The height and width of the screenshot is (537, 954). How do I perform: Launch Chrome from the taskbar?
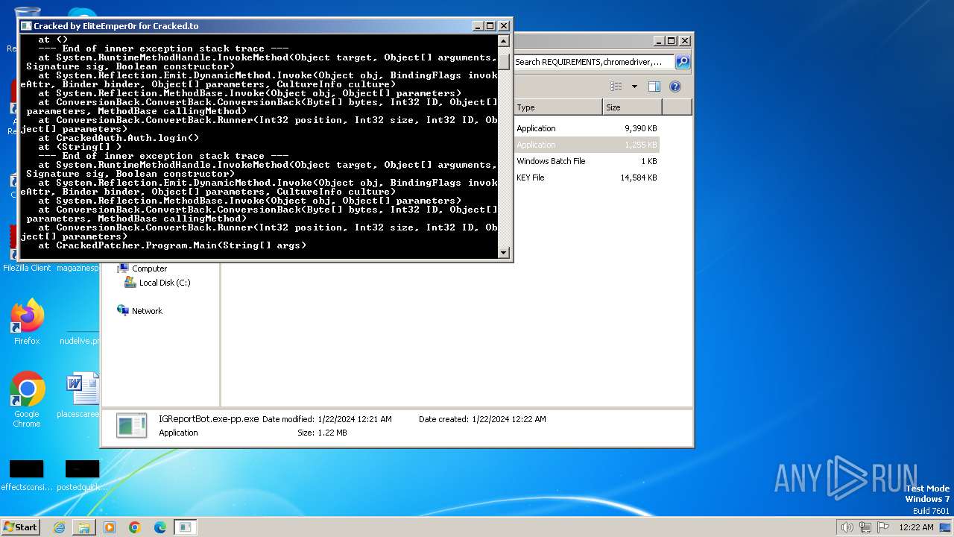click(135, 527)
